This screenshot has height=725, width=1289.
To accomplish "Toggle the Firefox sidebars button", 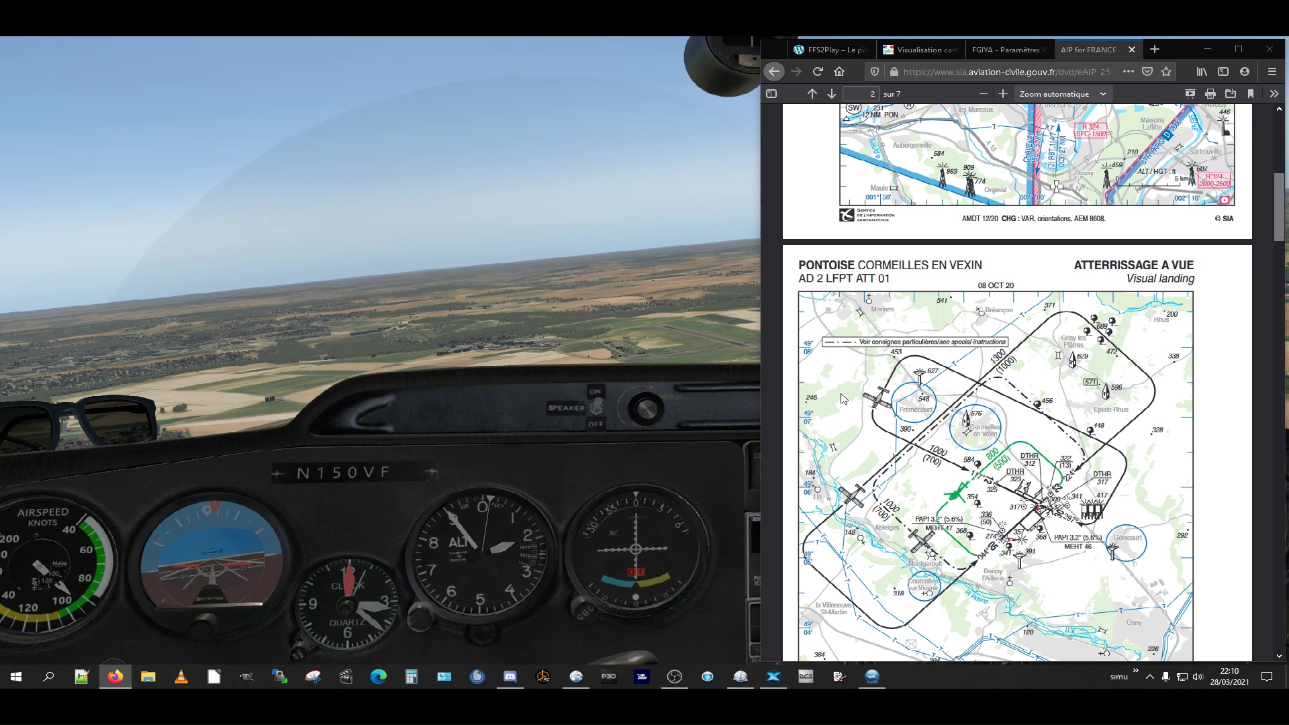I will tap(1223, 72).
